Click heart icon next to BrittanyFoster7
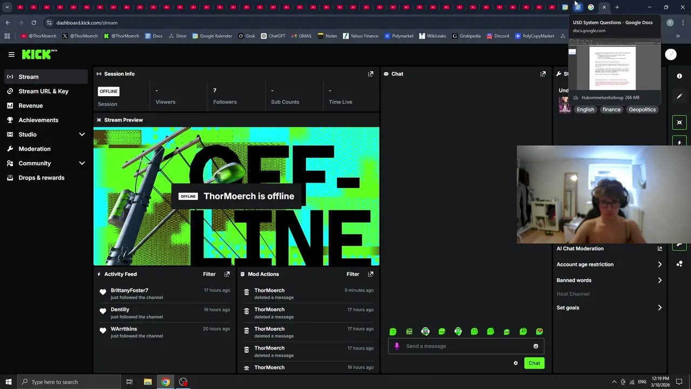The height and width of the screenshot is (389, 691). 103,292
